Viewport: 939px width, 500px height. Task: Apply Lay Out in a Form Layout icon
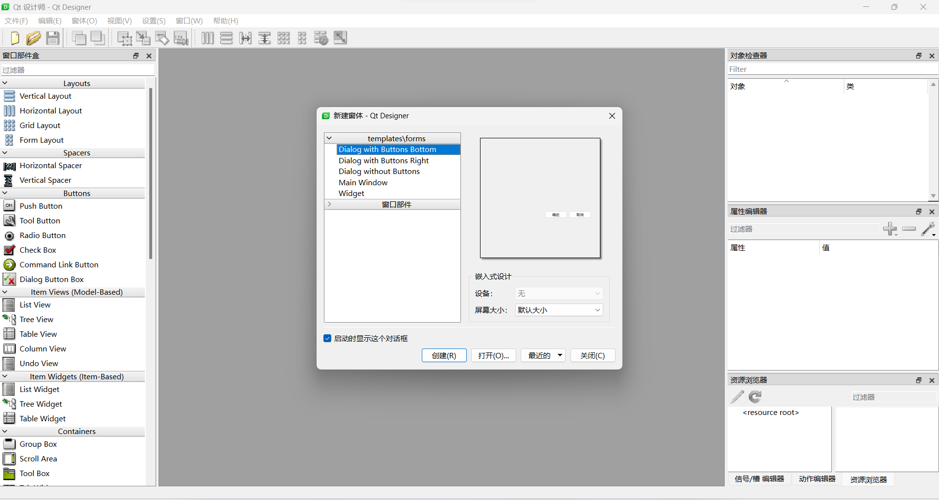pos(302,38)
